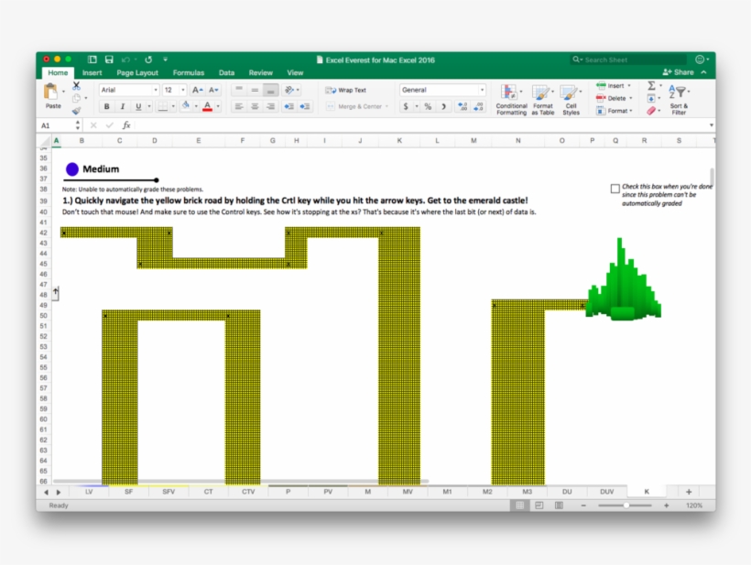Click the Format as Table icon

tap(542, 99)
